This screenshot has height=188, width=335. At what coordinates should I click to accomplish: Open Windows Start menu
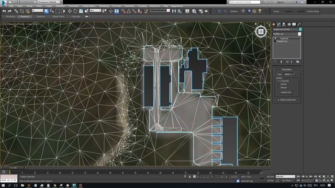click(3, 185)
